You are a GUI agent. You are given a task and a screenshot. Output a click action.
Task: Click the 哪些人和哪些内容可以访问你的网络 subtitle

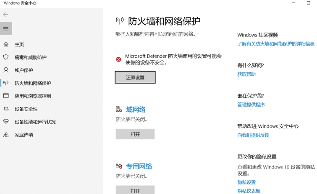[156, 34]
